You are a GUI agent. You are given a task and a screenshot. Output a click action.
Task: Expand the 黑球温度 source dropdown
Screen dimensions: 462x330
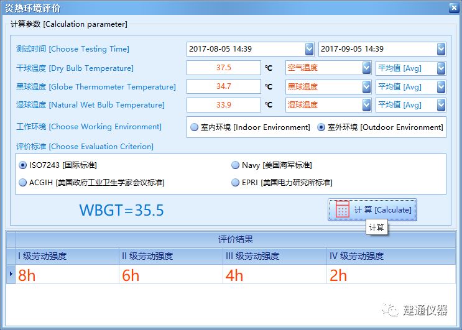pyautogui.click(x=366, y=87)
